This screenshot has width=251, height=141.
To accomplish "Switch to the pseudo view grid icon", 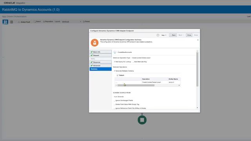I will pos(11,22).
